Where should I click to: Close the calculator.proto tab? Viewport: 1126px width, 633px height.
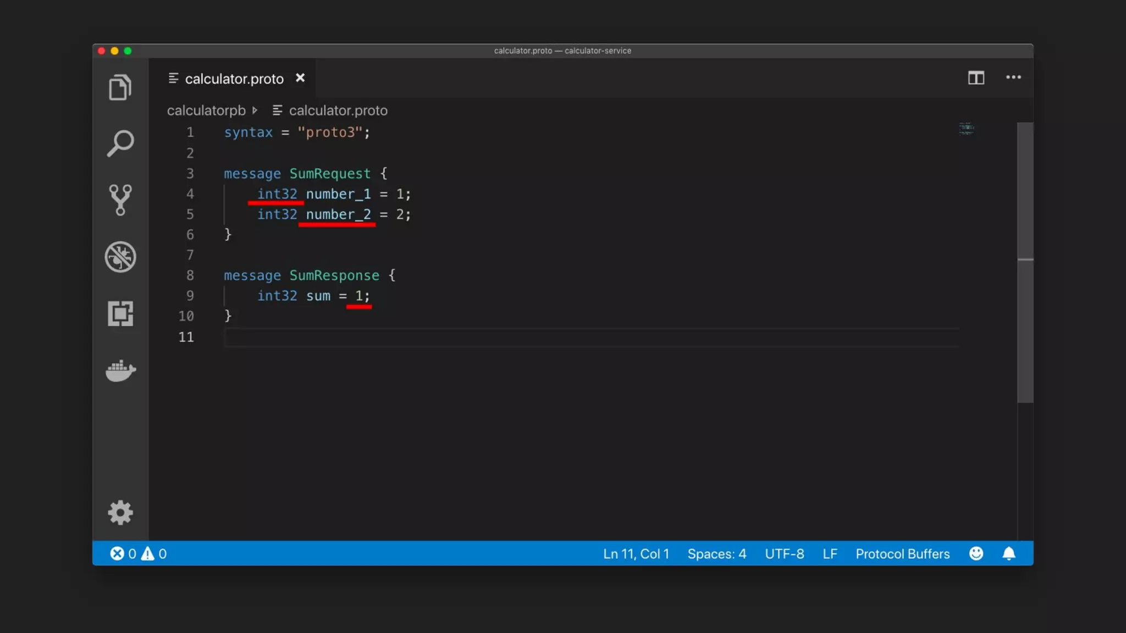coord(300,78)
